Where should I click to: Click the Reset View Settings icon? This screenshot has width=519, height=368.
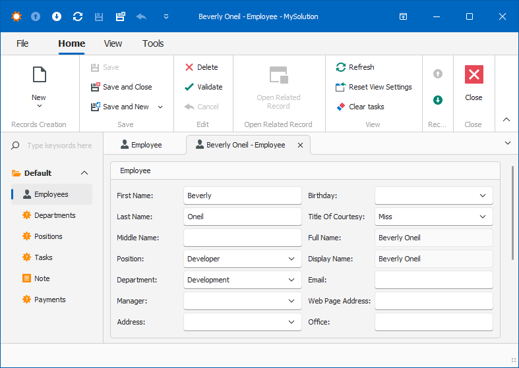[340, 87]
